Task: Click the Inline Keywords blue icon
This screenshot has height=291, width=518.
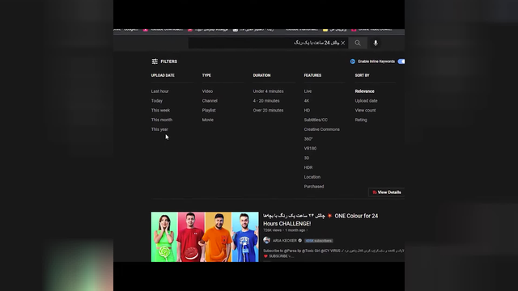Action: point(353,61)
